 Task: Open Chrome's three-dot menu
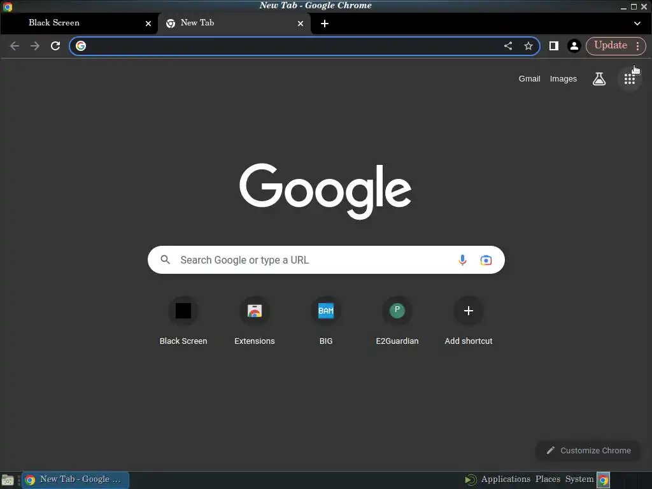click(638, 46)
